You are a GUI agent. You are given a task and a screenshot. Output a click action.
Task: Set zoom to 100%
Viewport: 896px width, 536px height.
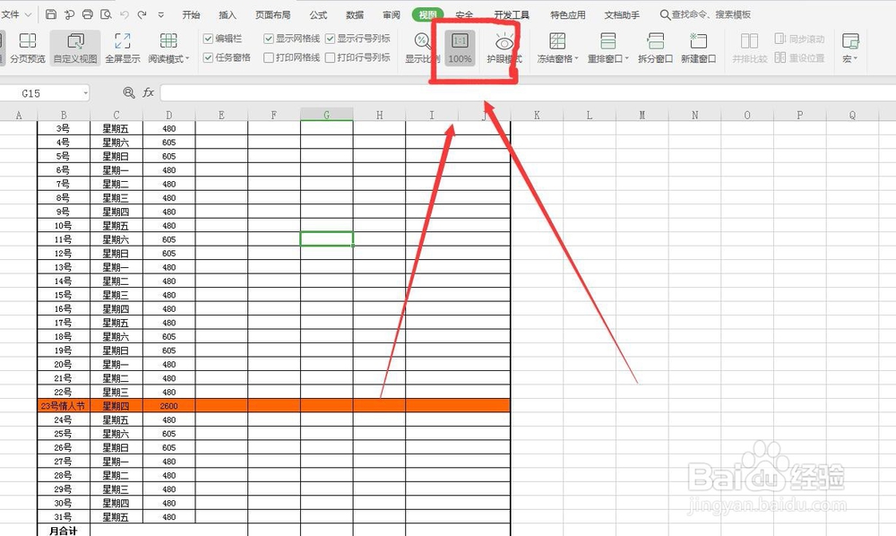point(459,52)
